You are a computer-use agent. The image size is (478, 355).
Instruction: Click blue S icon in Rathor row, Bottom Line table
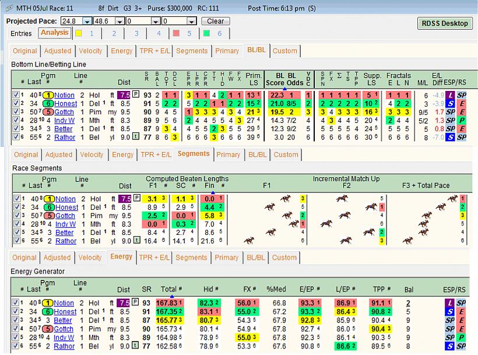(450, 138)
